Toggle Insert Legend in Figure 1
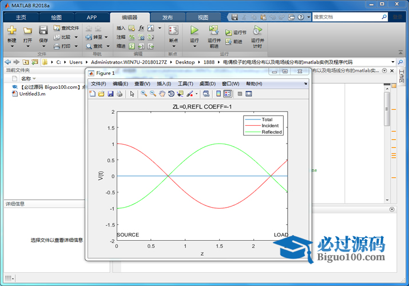 point(228,94)
